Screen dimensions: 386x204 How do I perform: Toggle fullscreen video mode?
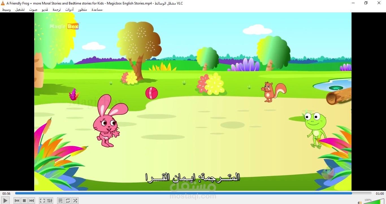[x=42, y=201]
